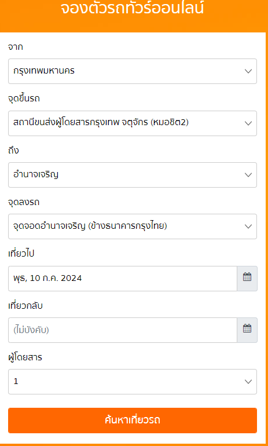Expand the จุดลงรถ drop-off point dropdown
The width and height of the screenshot is (268, 446).
coord(133,226)
